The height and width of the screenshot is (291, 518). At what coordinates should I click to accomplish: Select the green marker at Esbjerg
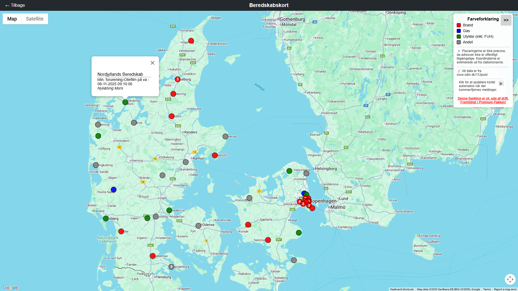(106, 218)
